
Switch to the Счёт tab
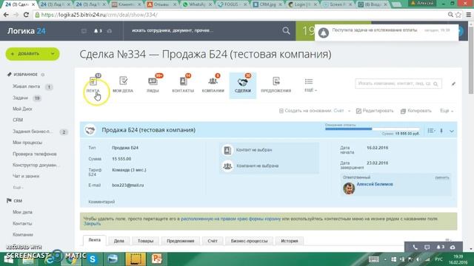point(213,241)
